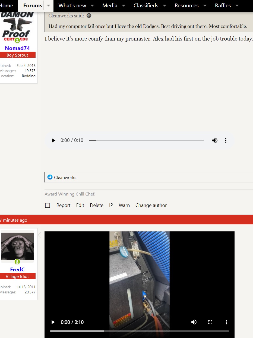Expand the Media dropdown arrow
This screenshot has width=253, height=338.
tap(124, 6)
